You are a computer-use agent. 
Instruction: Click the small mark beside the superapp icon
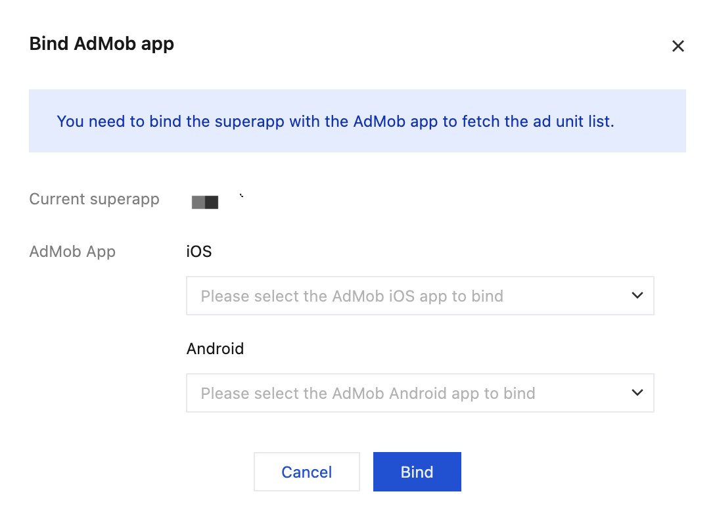tap(242, 195)
